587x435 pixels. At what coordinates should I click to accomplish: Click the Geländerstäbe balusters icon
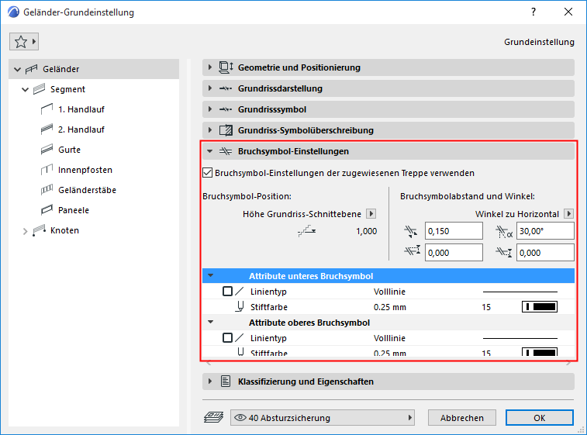(x=45, y=190)
